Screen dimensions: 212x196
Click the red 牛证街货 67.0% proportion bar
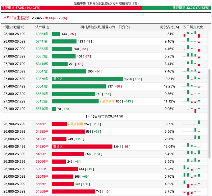(71, 8)
